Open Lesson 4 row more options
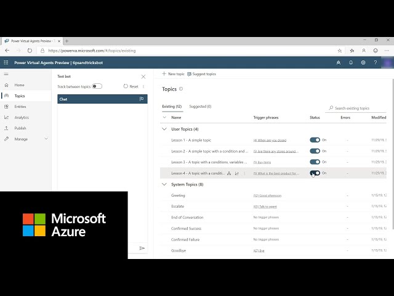This screenshot has height=296, width=394. 244,173
